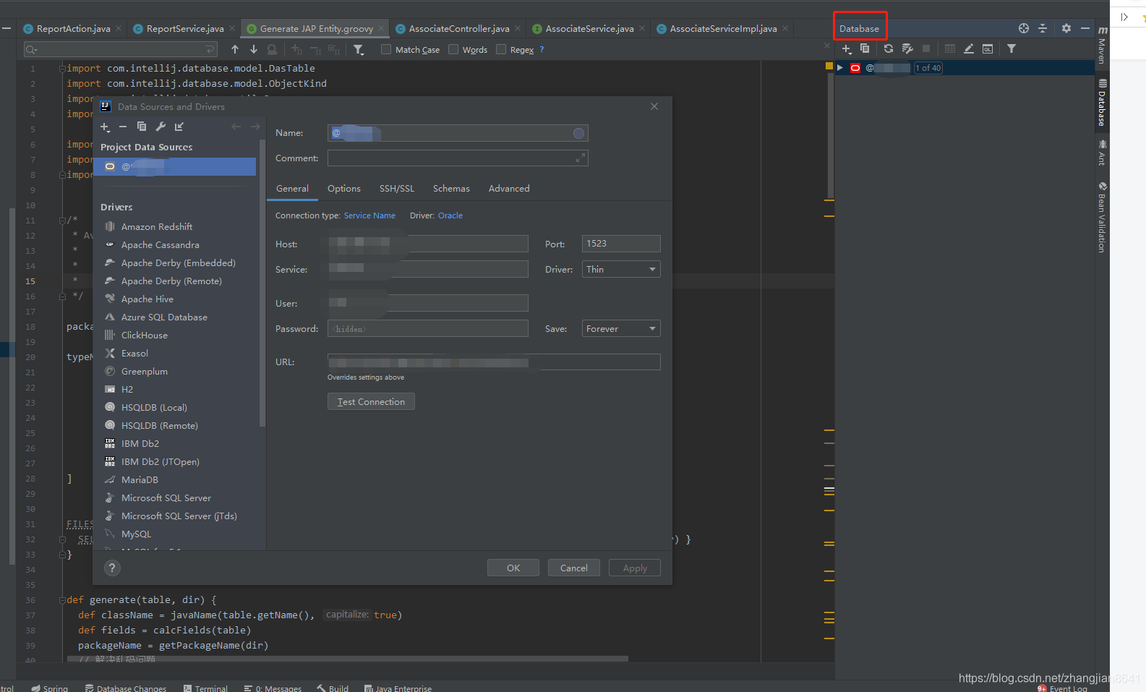1146x692 pixels.
Task: Click the Test Connection button
Action: (371, 401)
